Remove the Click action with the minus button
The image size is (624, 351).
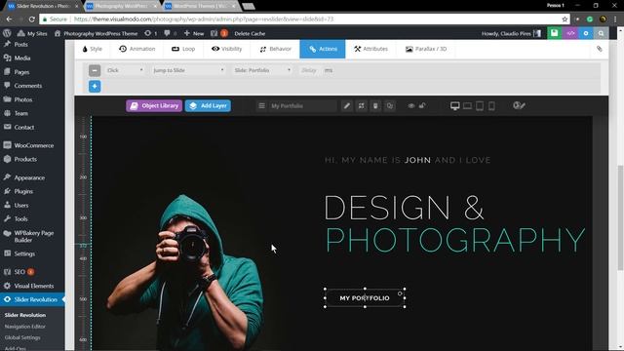click(95, 70)
